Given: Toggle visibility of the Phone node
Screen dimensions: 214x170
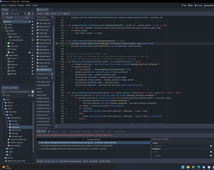Looking at the screenshot, I should pos(33,22).
